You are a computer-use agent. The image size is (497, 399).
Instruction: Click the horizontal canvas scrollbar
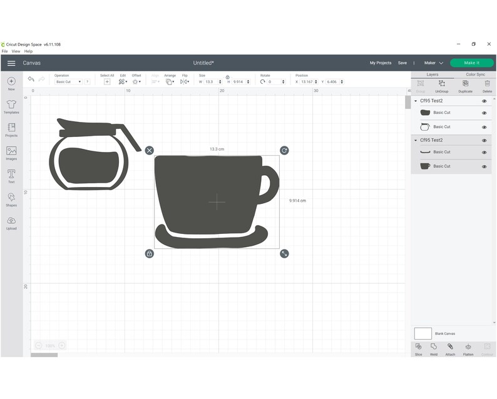pyautogui.click(x=44, y=355)
